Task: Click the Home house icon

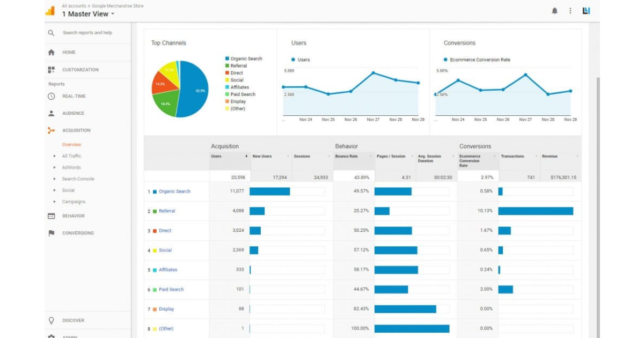Action: click(x=52, y=53)
